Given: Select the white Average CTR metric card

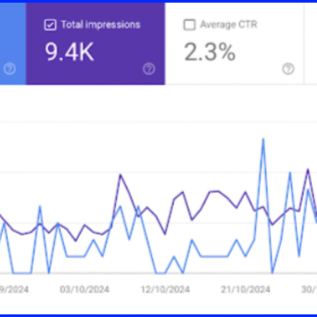Looking at the screenshot, I should [234, 44].
